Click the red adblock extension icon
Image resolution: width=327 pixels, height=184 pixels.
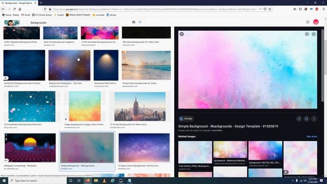coord(317,9)
